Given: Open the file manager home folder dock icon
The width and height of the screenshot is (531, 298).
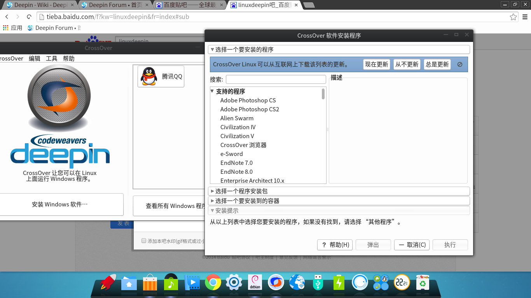Looking at the screenshot, I should [129, 283].
